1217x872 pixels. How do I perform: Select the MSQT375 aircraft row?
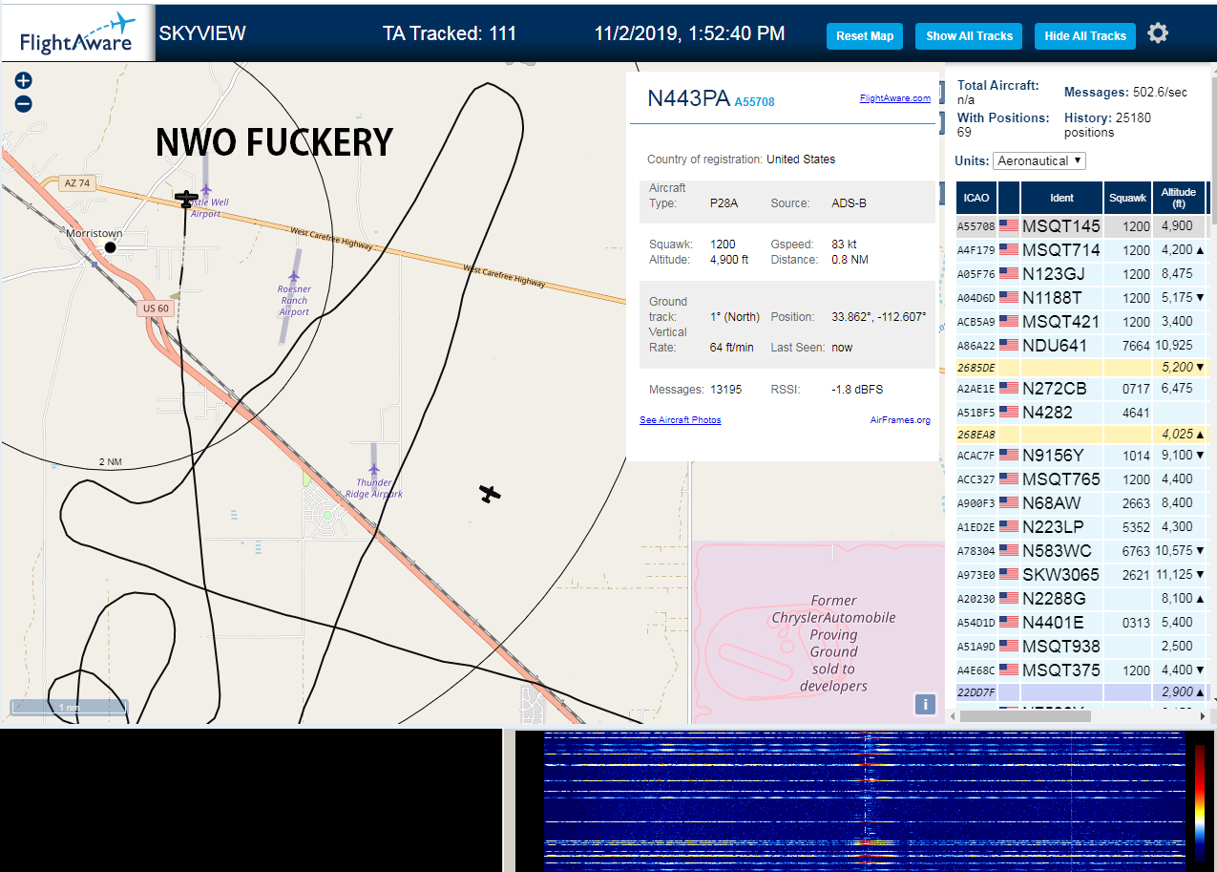(x=1081, y=670)
